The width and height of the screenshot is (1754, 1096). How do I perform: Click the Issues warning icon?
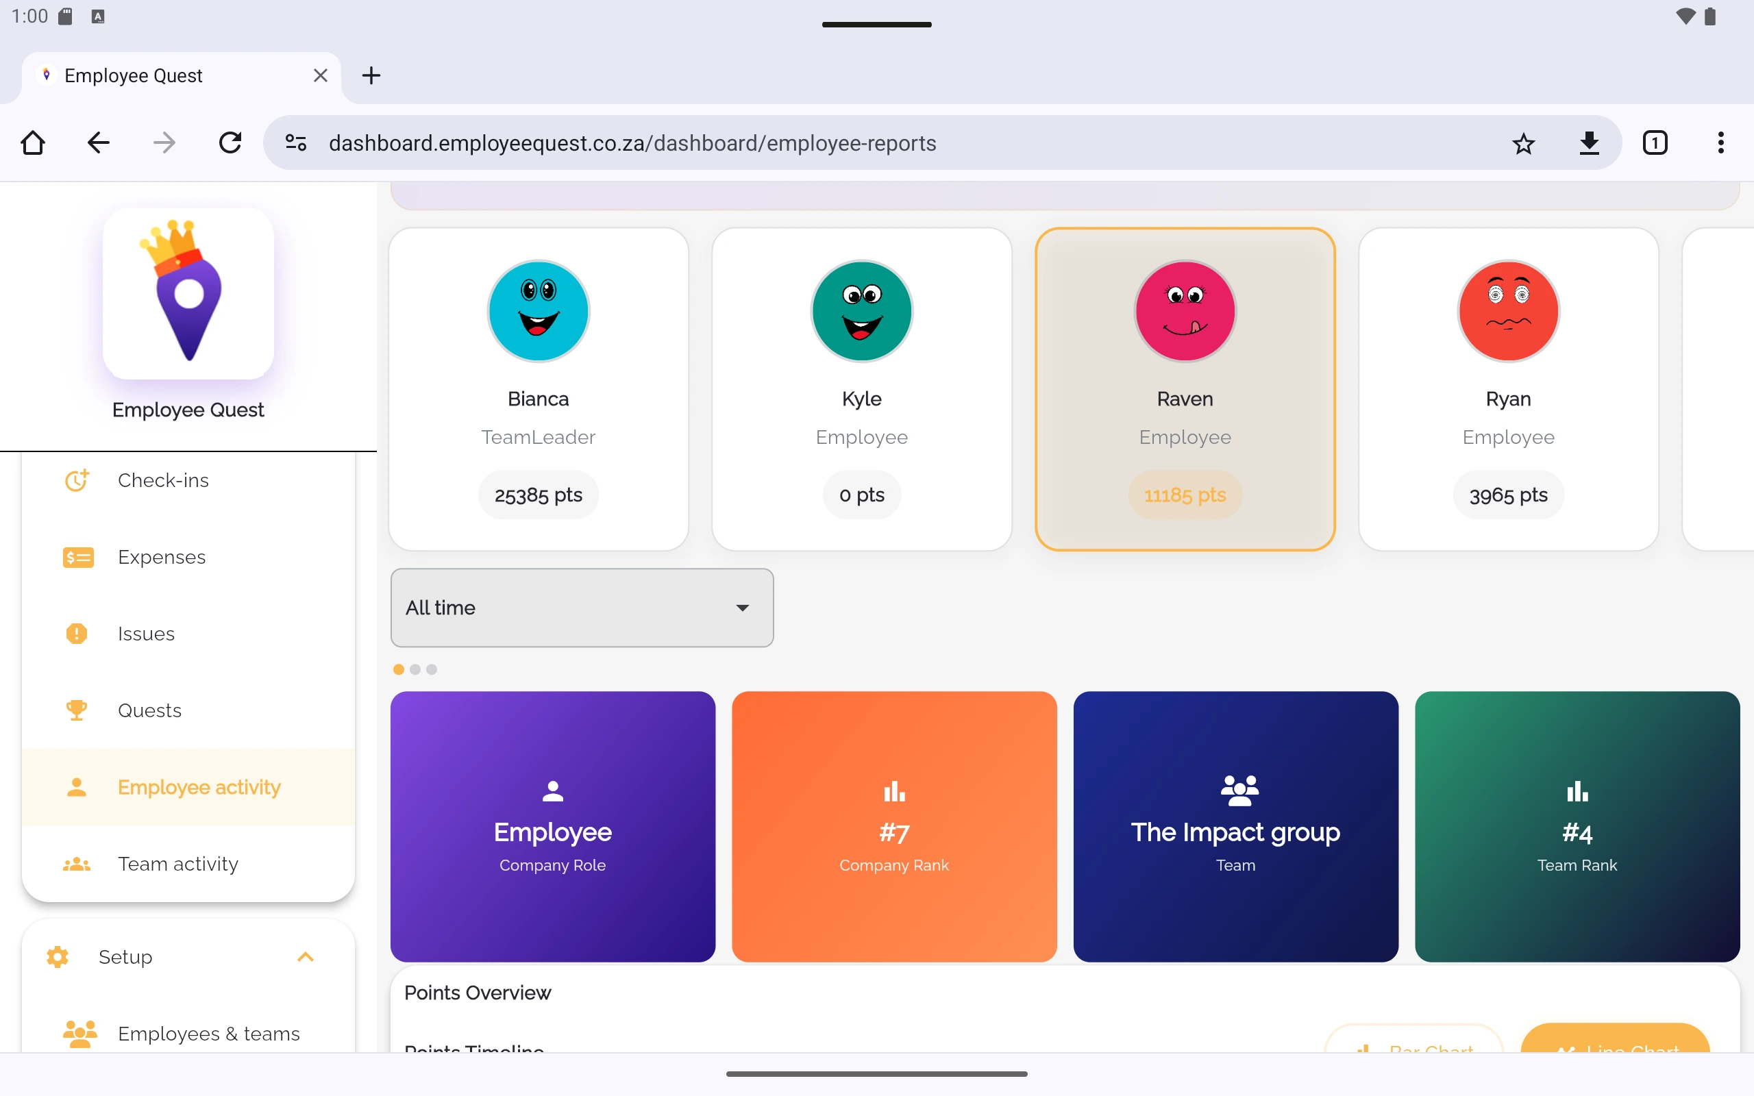click(77, 634)
